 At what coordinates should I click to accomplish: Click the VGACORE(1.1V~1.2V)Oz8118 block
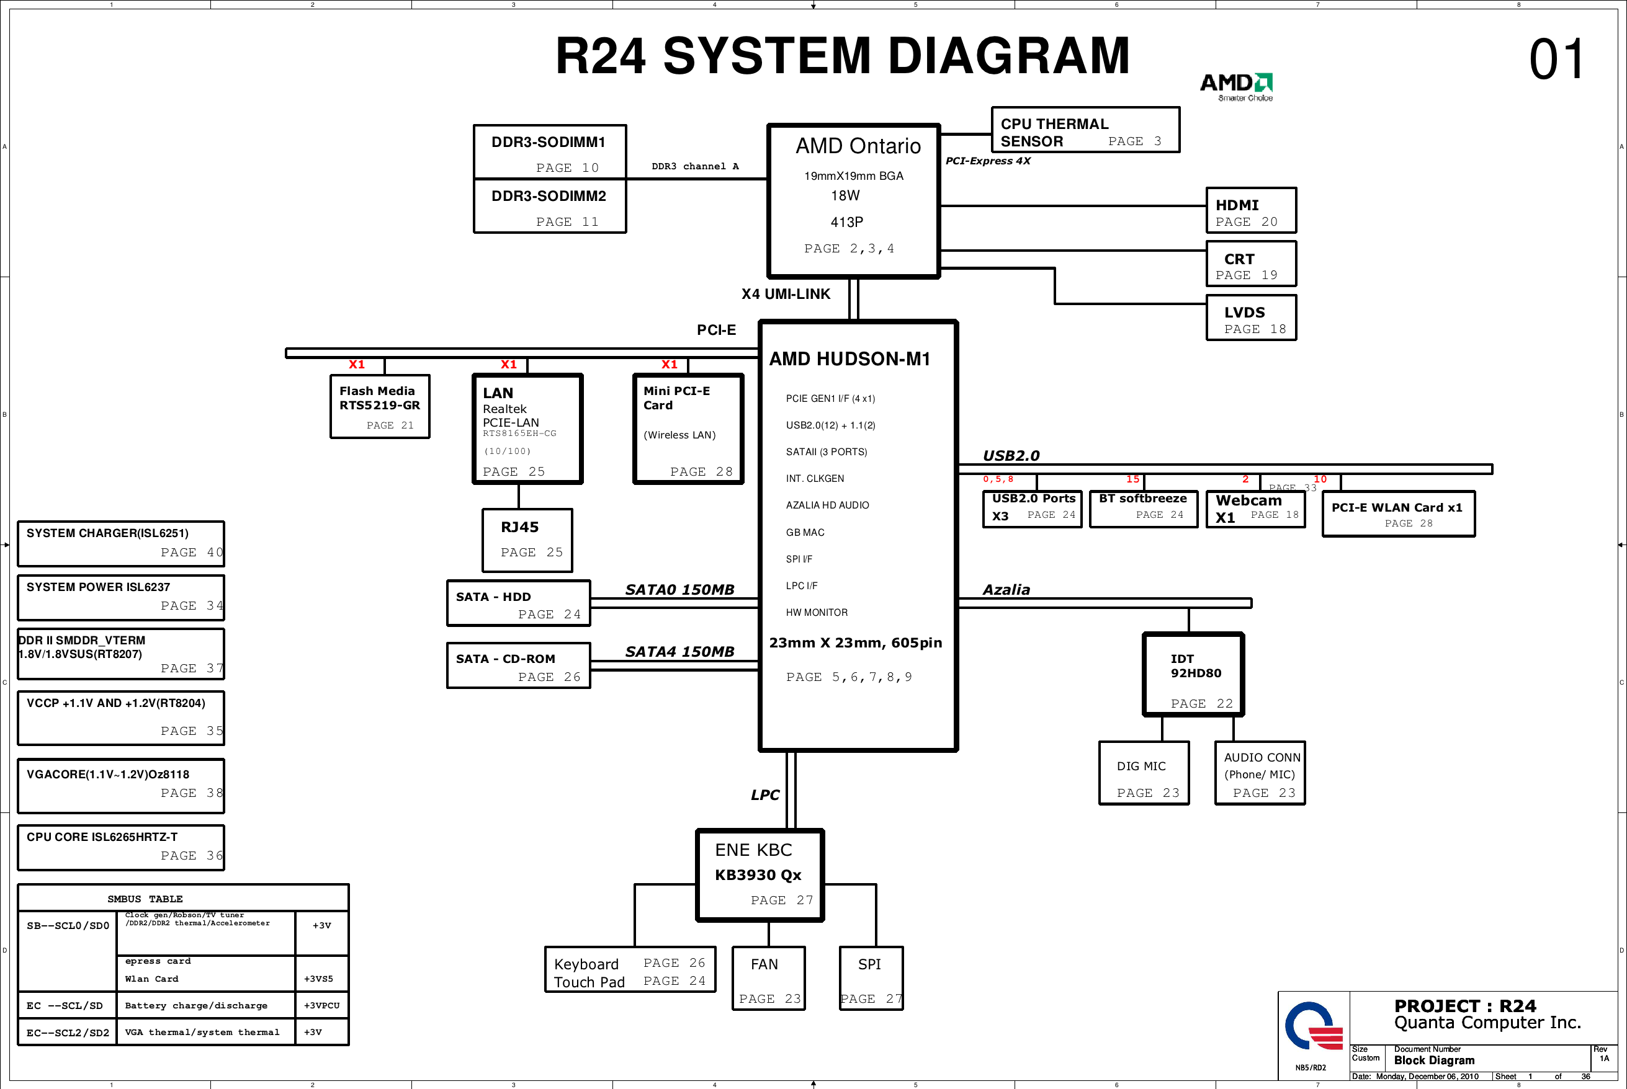tap(121, 786)
